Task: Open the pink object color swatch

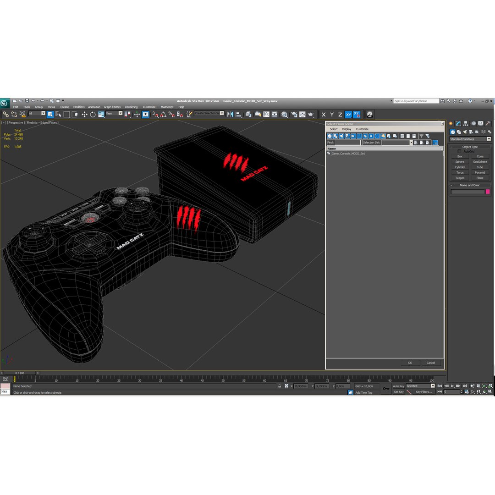Action: click(487, 192)
